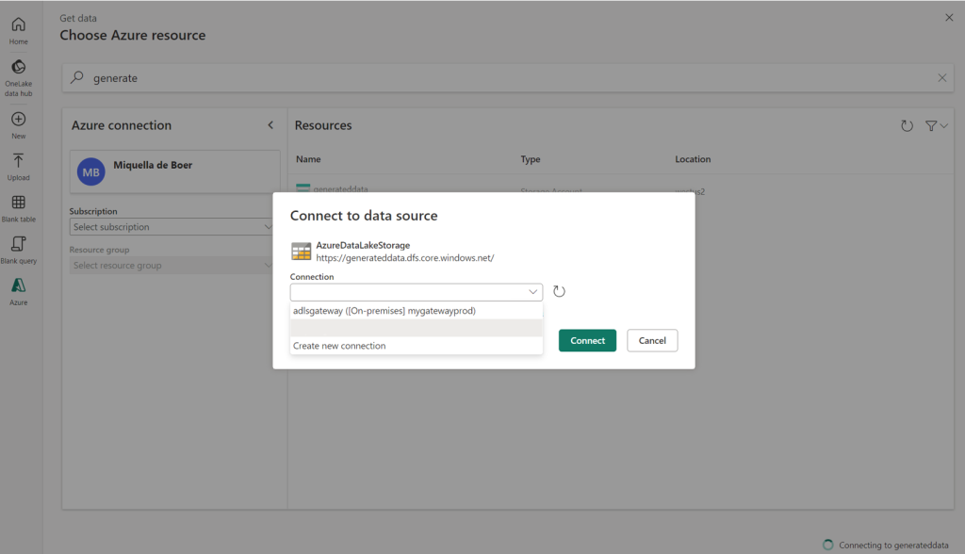The width and height of the screenshot is (965, 554).
Task: Refresh the connection list icon
Action: click(559, 291)
